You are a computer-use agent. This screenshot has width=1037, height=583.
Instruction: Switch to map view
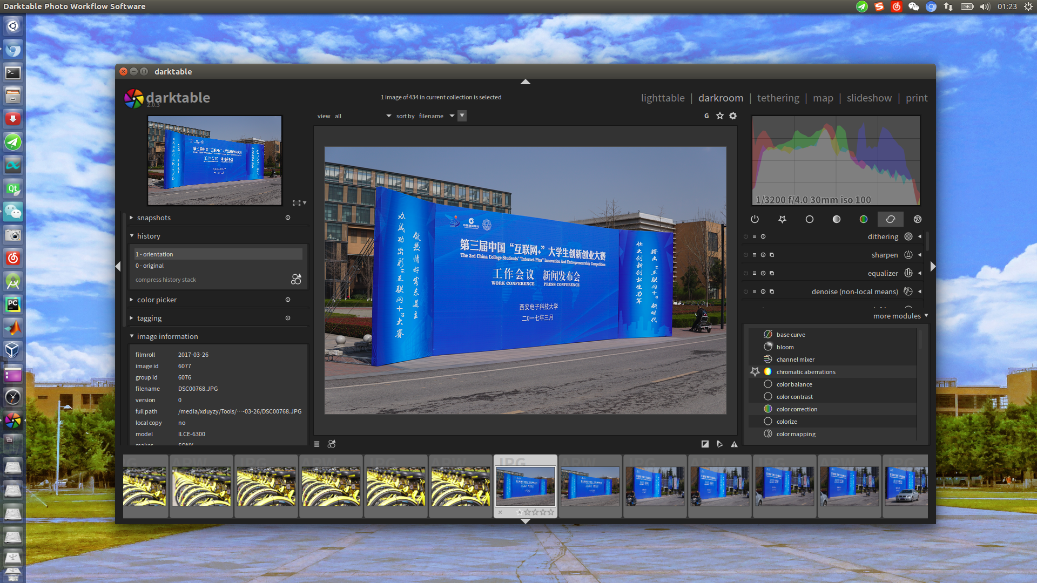pos(823,98)
